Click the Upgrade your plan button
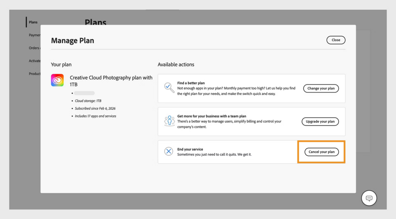The height and width of the screenshot is (219, 396). 320,121
